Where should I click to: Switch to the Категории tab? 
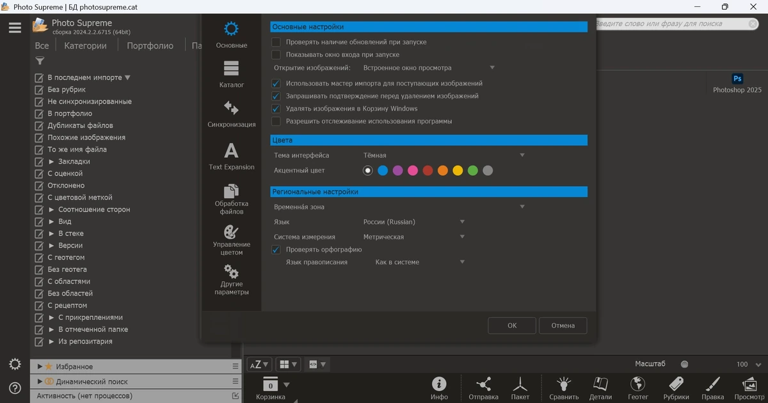pos(85,45)
